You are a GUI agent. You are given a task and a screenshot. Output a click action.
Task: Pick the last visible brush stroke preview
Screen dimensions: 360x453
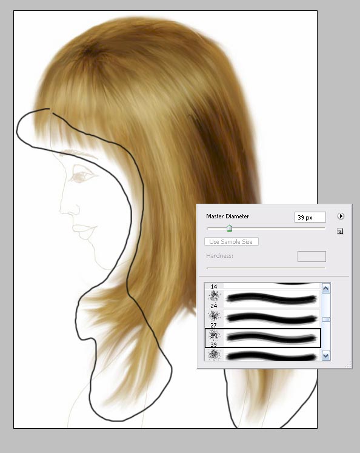coord(272,355)
